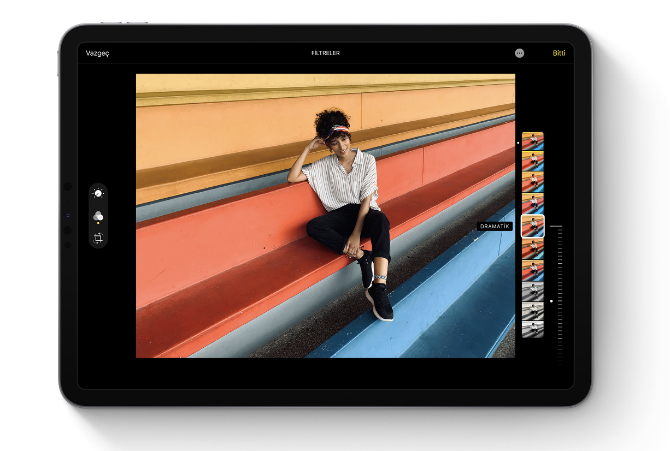Screen dimensions: 670x451
Task: Pick the bottommost black-and-white filter thumbnail
Action: coord(532,329)
